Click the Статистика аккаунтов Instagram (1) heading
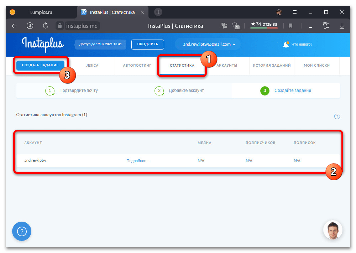Viewport: 356px width, 253px height. [52, 115]
